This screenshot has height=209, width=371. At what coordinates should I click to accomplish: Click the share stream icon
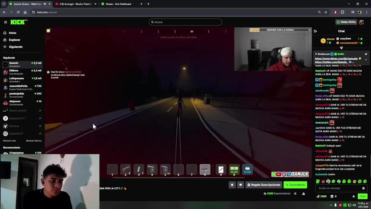coord(295,194)
